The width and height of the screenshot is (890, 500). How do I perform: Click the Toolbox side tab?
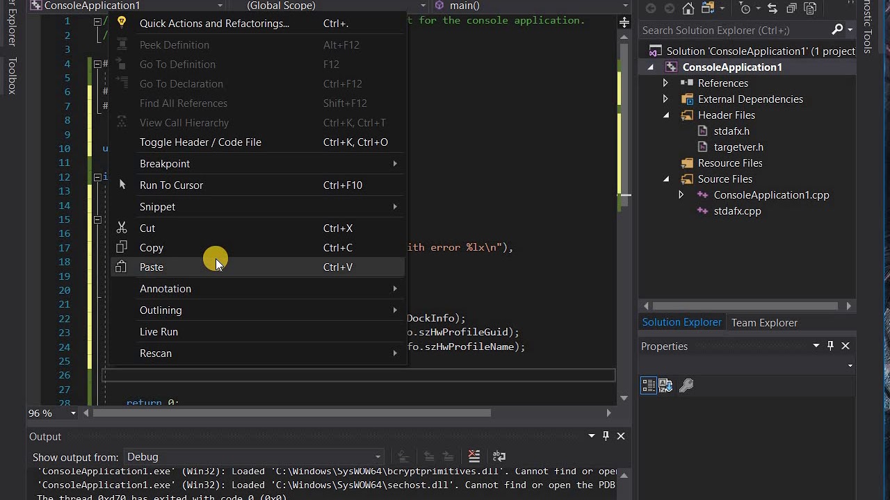tap(11, 76)
